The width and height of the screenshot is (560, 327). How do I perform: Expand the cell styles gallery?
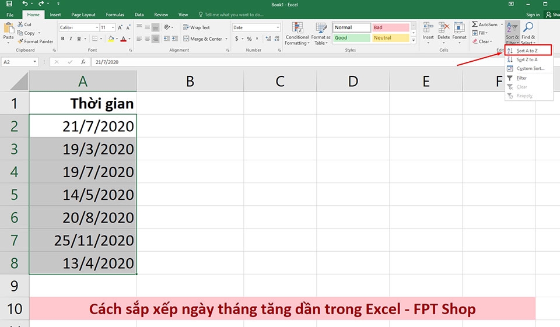414,40
